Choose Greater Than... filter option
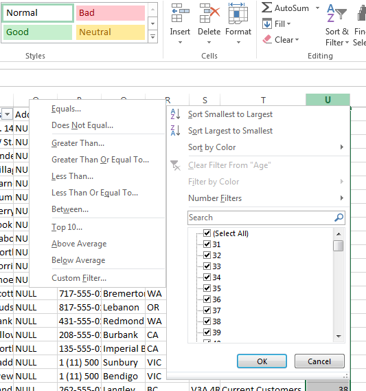 click(78, 143)
